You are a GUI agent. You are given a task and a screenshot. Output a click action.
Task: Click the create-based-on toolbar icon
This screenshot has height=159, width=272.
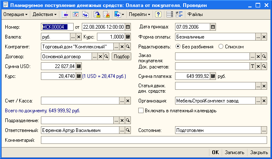(x=117, y=14)
